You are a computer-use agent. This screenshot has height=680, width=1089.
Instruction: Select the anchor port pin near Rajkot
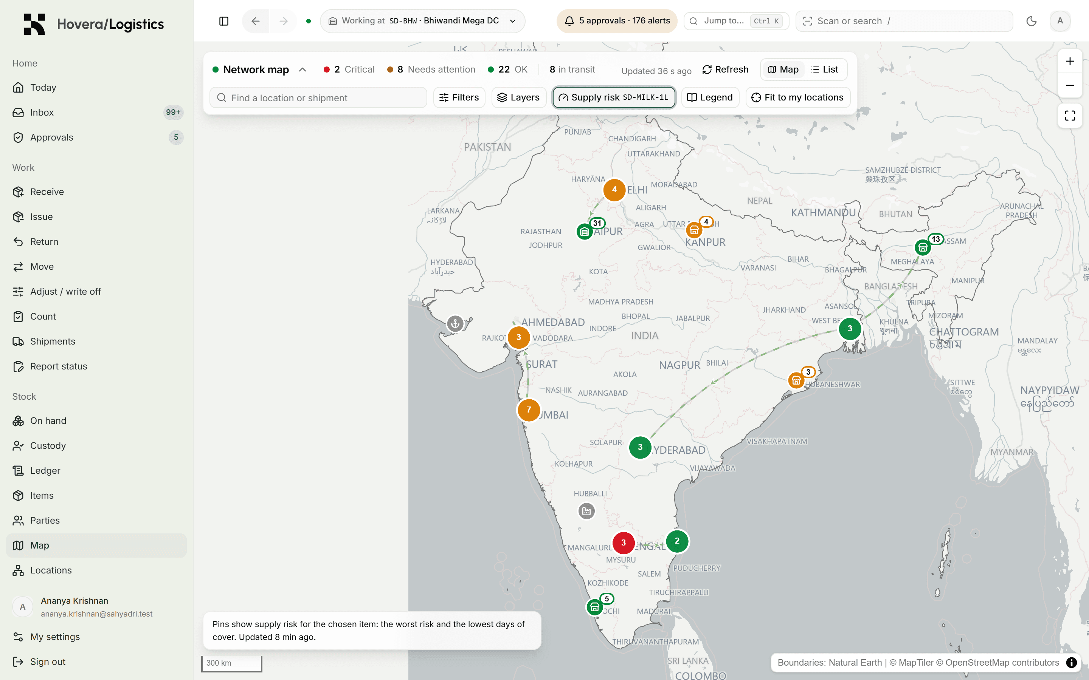point(455,323)
